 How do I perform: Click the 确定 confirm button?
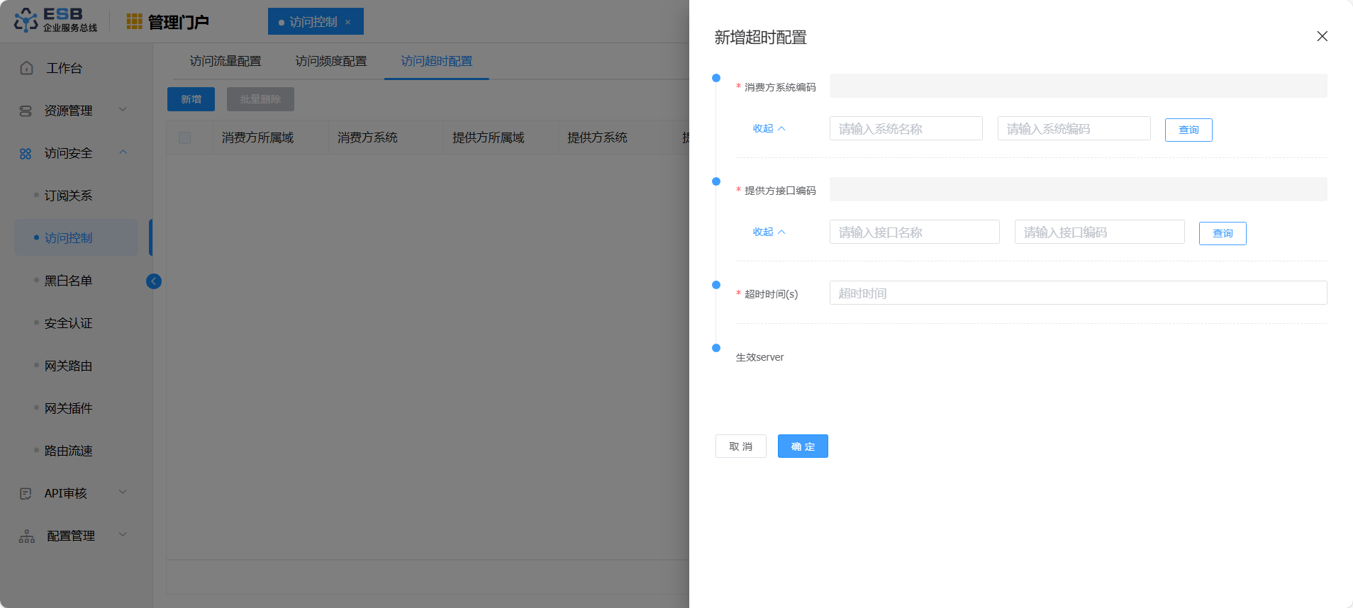click(x=802, y=446)
